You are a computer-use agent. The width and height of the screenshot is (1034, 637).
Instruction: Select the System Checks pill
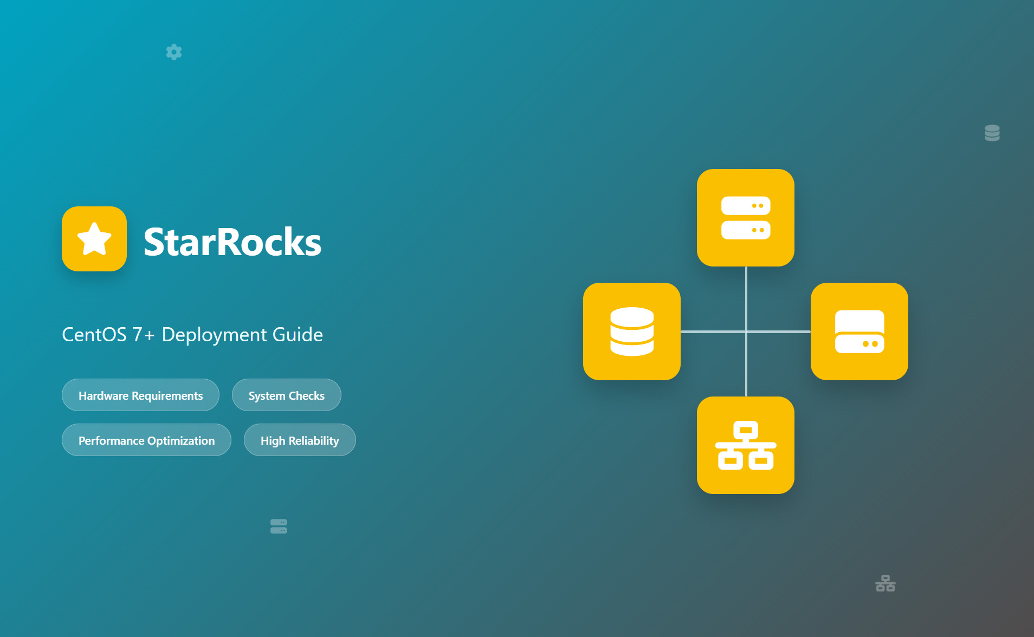(x=286, y=395)
